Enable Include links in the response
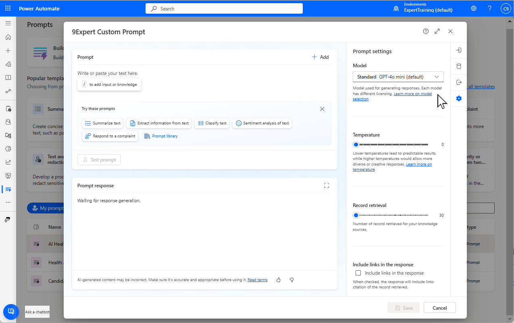 [358, 273]
